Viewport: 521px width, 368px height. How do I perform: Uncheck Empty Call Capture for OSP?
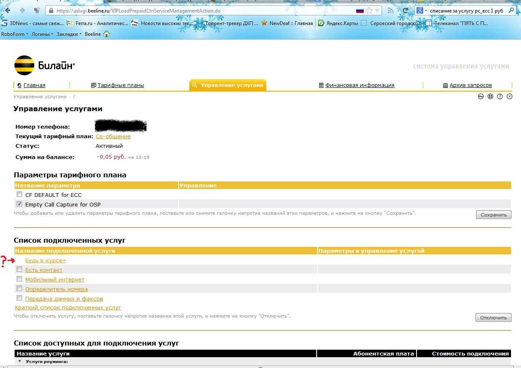click(x=19, y=204)
